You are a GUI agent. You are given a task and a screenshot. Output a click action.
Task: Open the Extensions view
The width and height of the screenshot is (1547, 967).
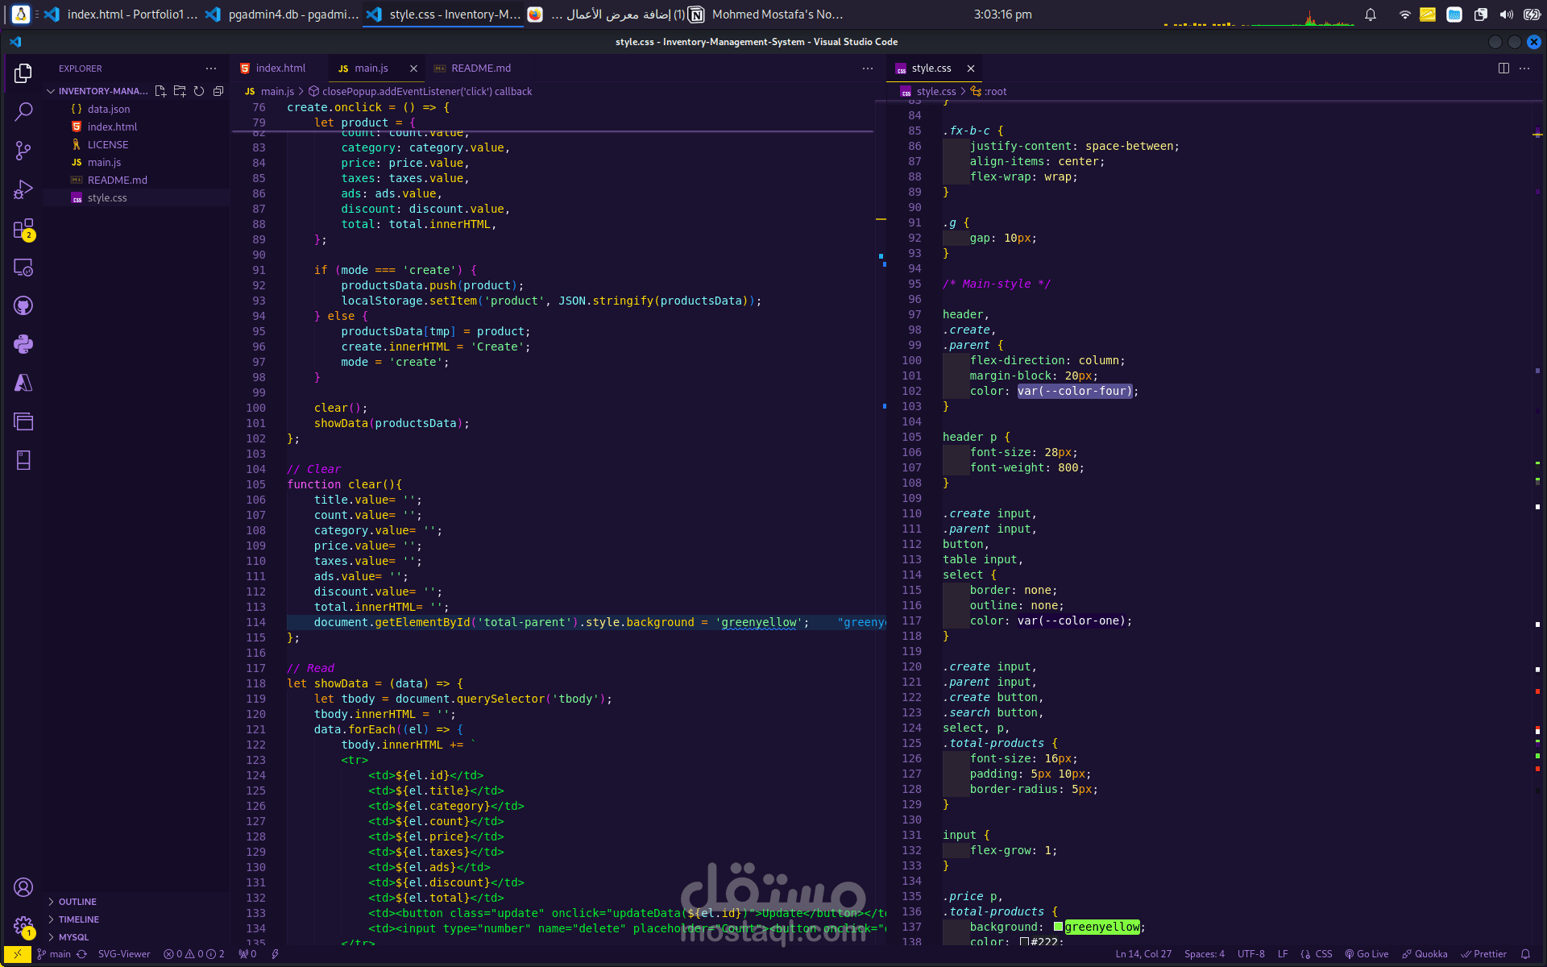pyautogui.click(x=23, y=229)
